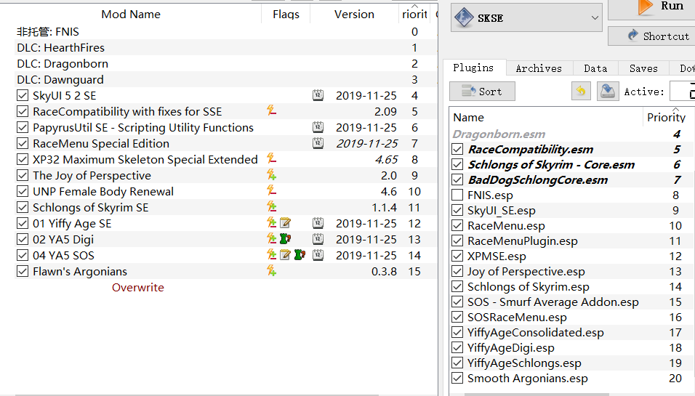Click the calendar icon on 04 YA5 SOS row
Viewport: 695px width, 396px height.
click(x=318, y=255)
